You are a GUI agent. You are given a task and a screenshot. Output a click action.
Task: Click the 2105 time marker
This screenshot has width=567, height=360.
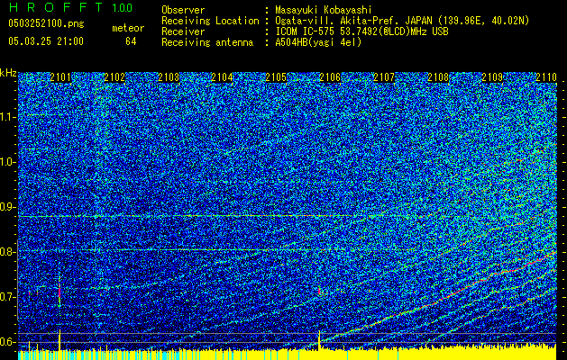(276, 77)
